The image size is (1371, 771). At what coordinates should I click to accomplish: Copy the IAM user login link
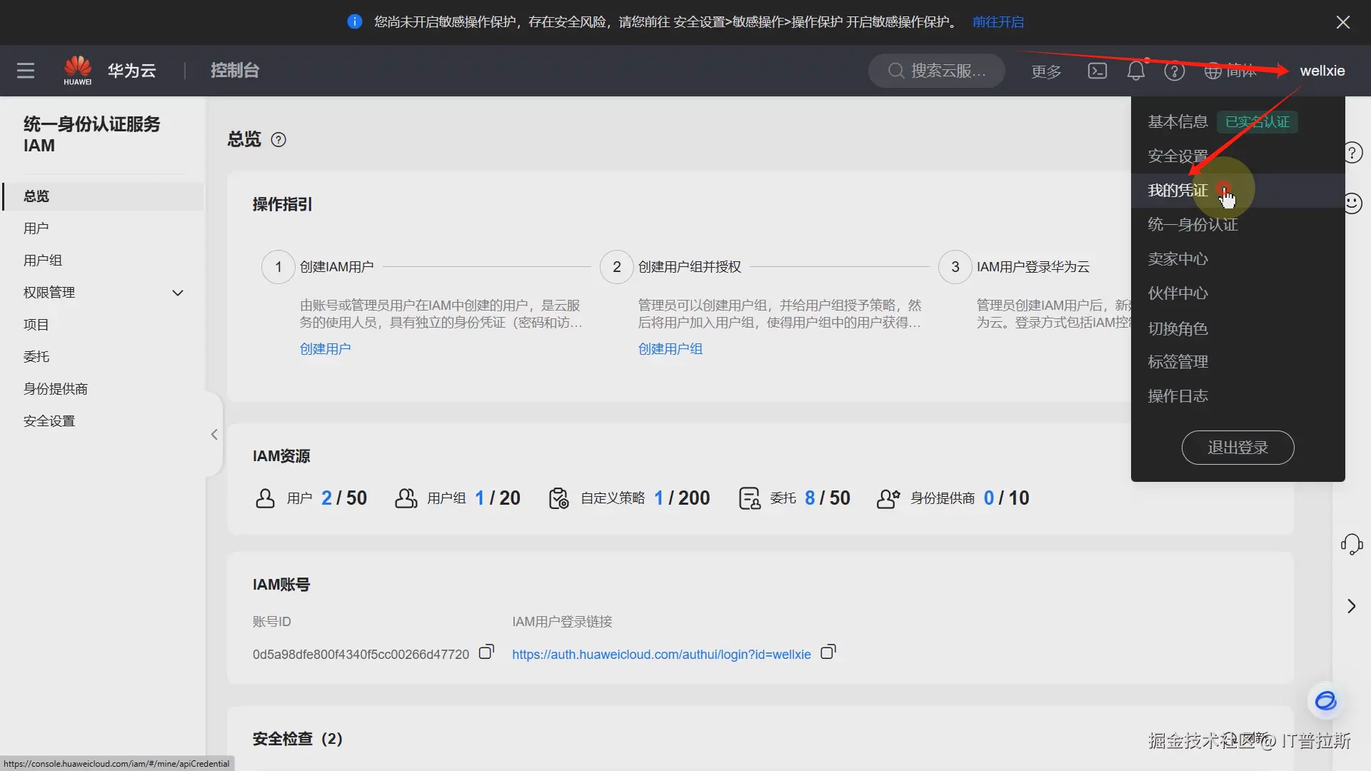(x=828, y=652)
